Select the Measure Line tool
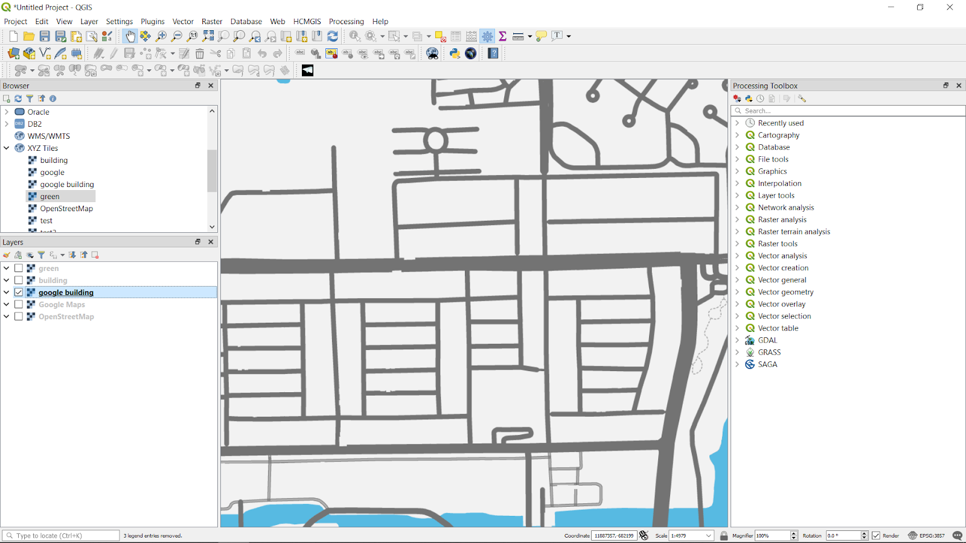 tap(517, 36)
